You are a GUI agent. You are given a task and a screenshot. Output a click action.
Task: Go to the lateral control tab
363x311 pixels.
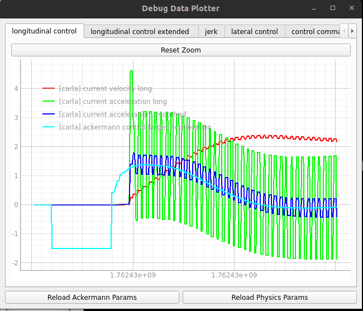(x=255, y=32)
